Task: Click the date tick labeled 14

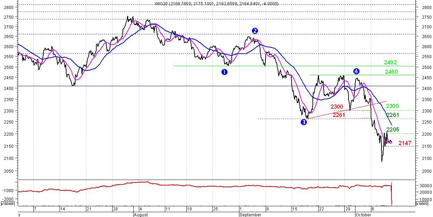Action: point(63,209)
